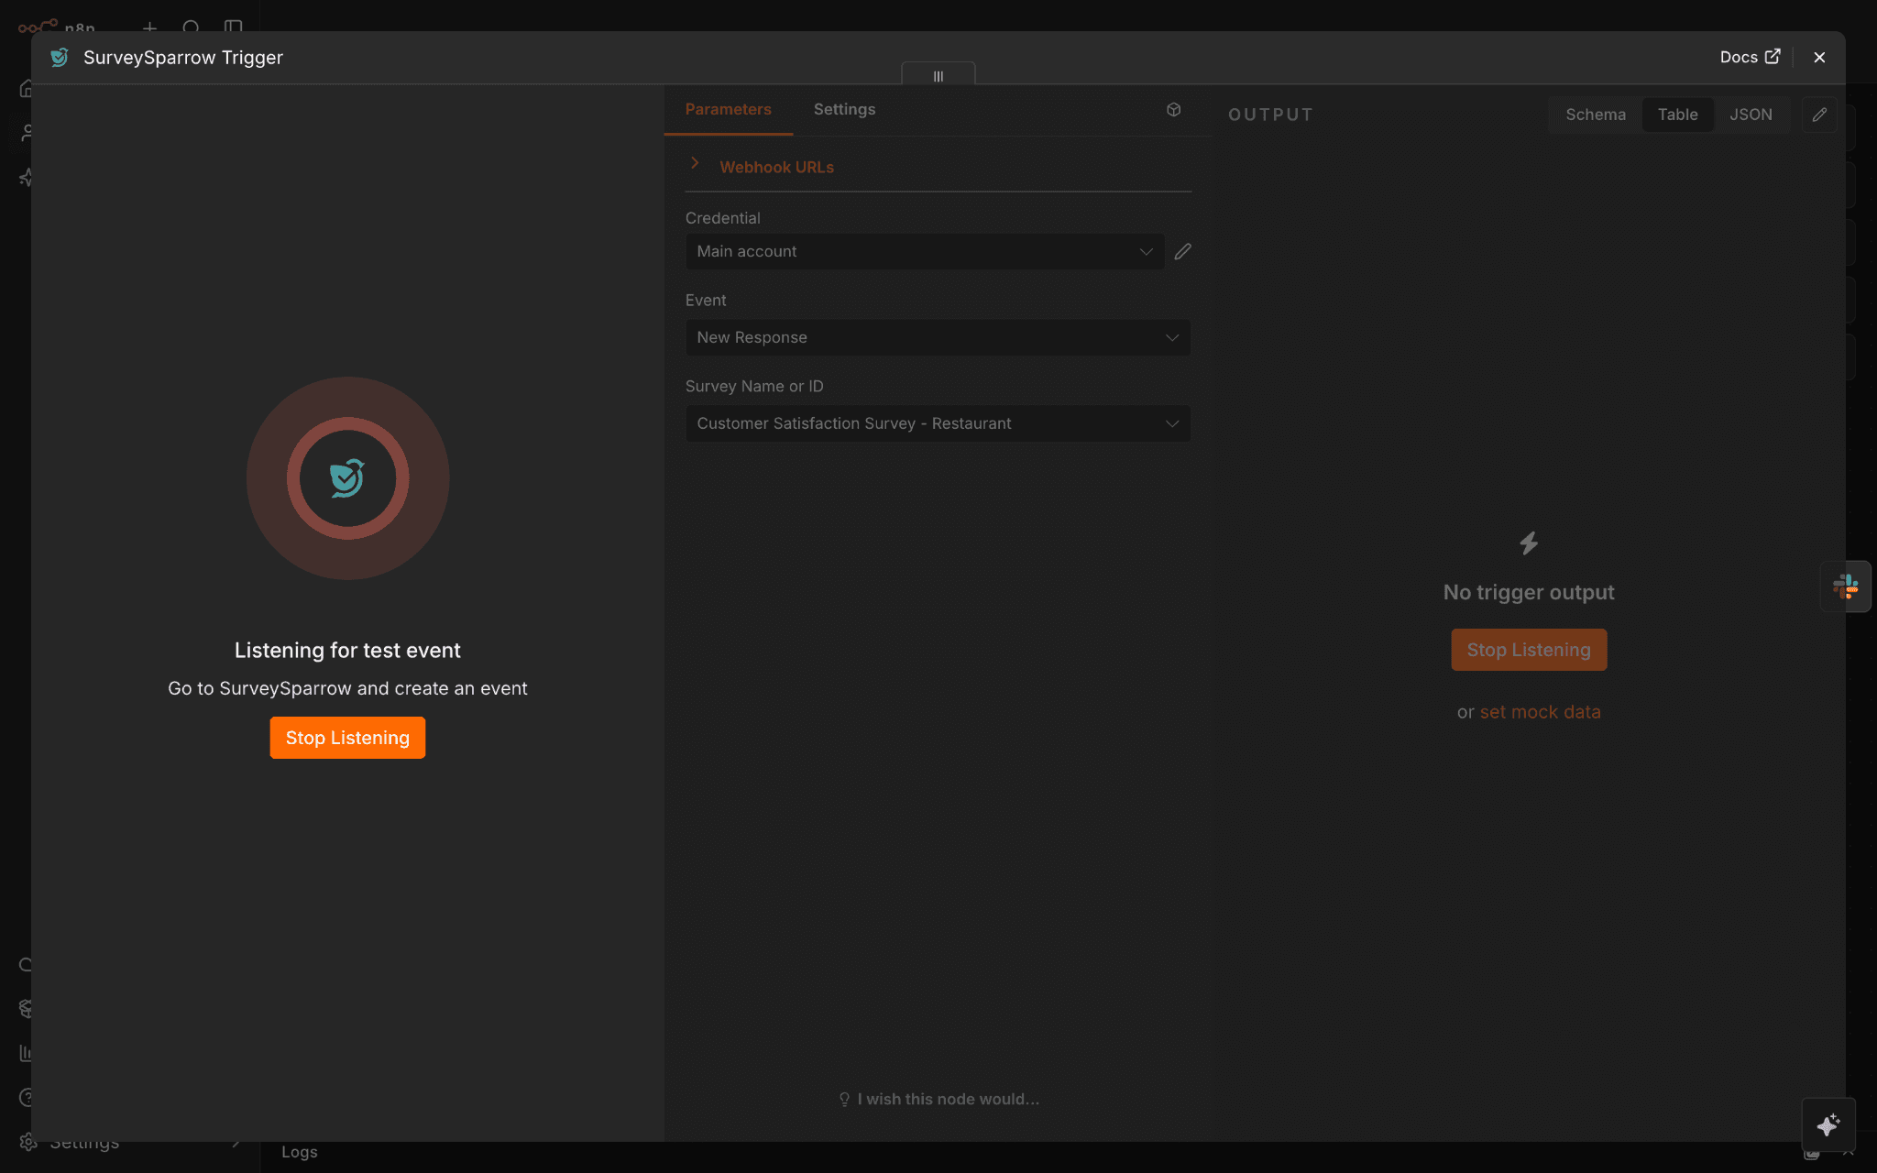1877x1173 pixels.
Task: Edit the Main account credential with pencil icon
Action: point(1182,251)
